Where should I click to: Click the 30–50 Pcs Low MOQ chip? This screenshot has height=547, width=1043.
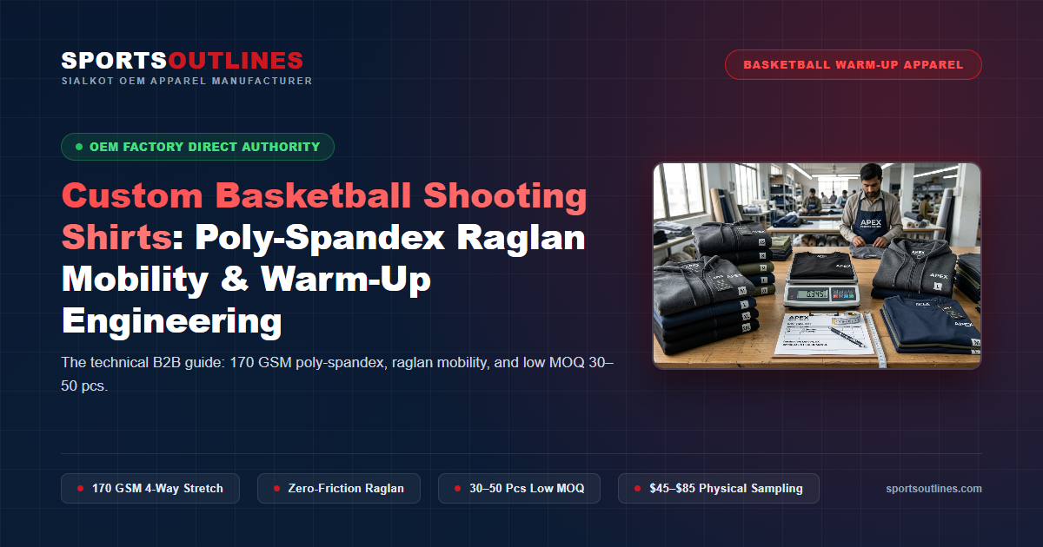[x=520, y=489]
